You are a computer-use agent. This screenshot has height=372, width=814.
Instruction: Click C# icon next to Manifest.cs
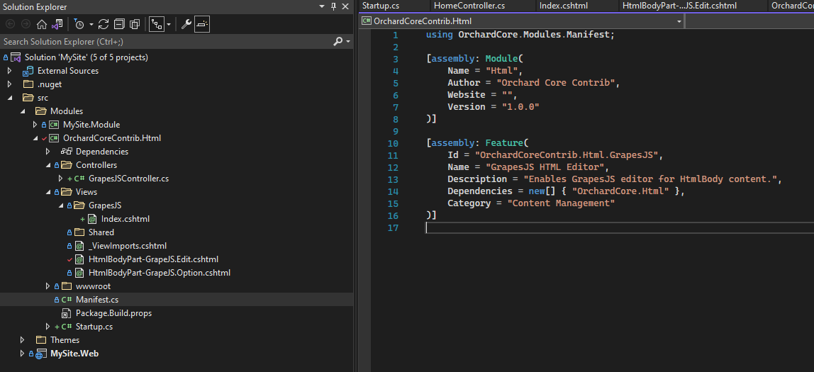click(x=66, y=299)
